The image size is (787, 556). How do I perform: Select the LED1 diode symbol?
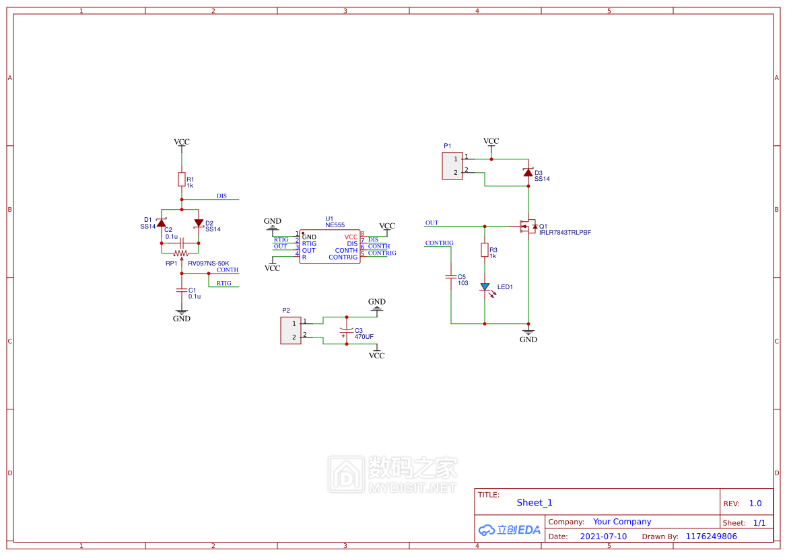point(486,289)
